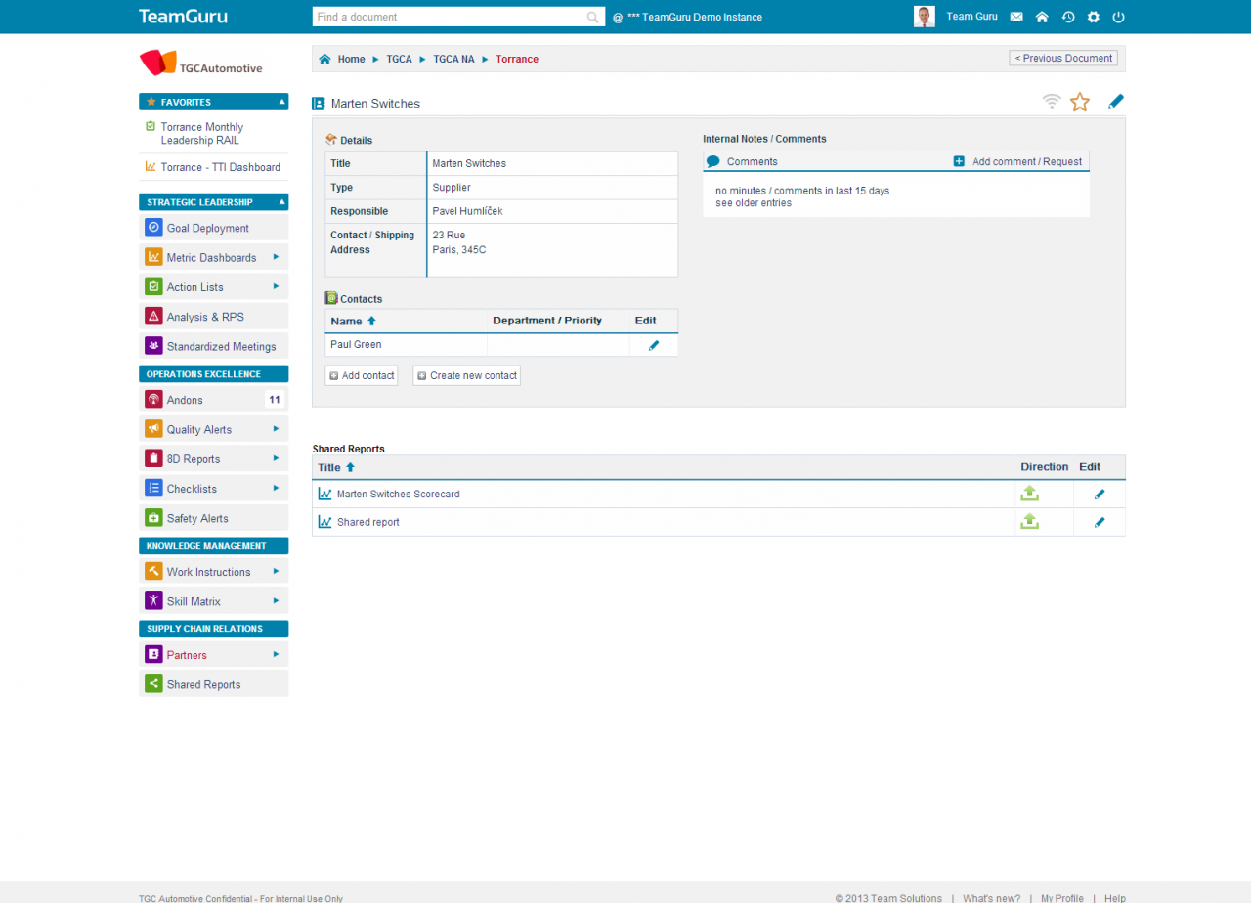Toggle the favorite star for Marten Switches

[x=1079, y=102]
